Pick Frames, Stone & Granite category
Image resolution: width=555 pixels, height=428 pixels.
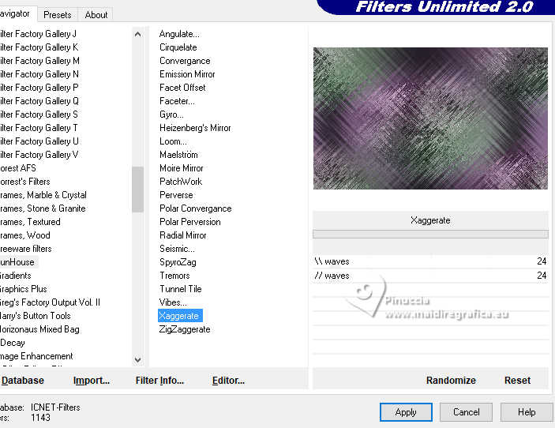click(43, 208)
